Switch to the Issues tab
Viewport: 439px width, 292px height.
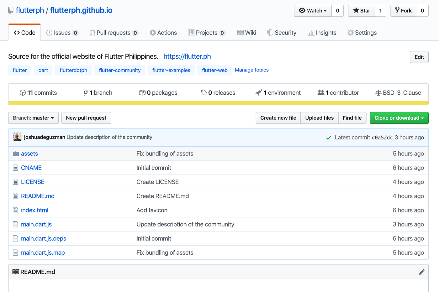pos(62,32)
